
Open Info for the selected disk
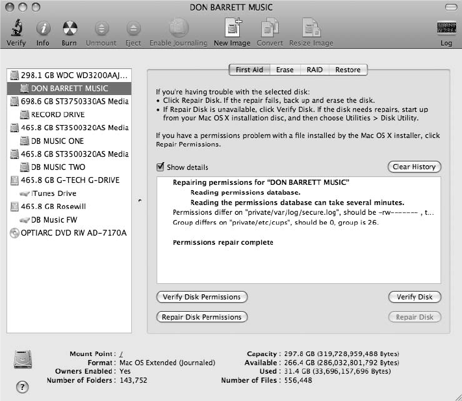(x=43, y=28)
